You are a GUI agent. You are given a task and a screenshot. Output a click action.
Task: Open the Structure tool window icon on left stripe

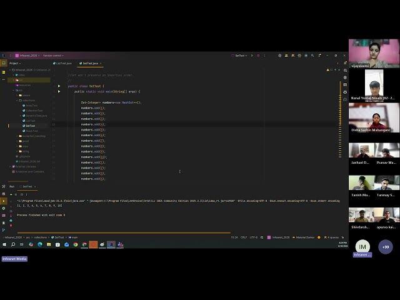4,72
